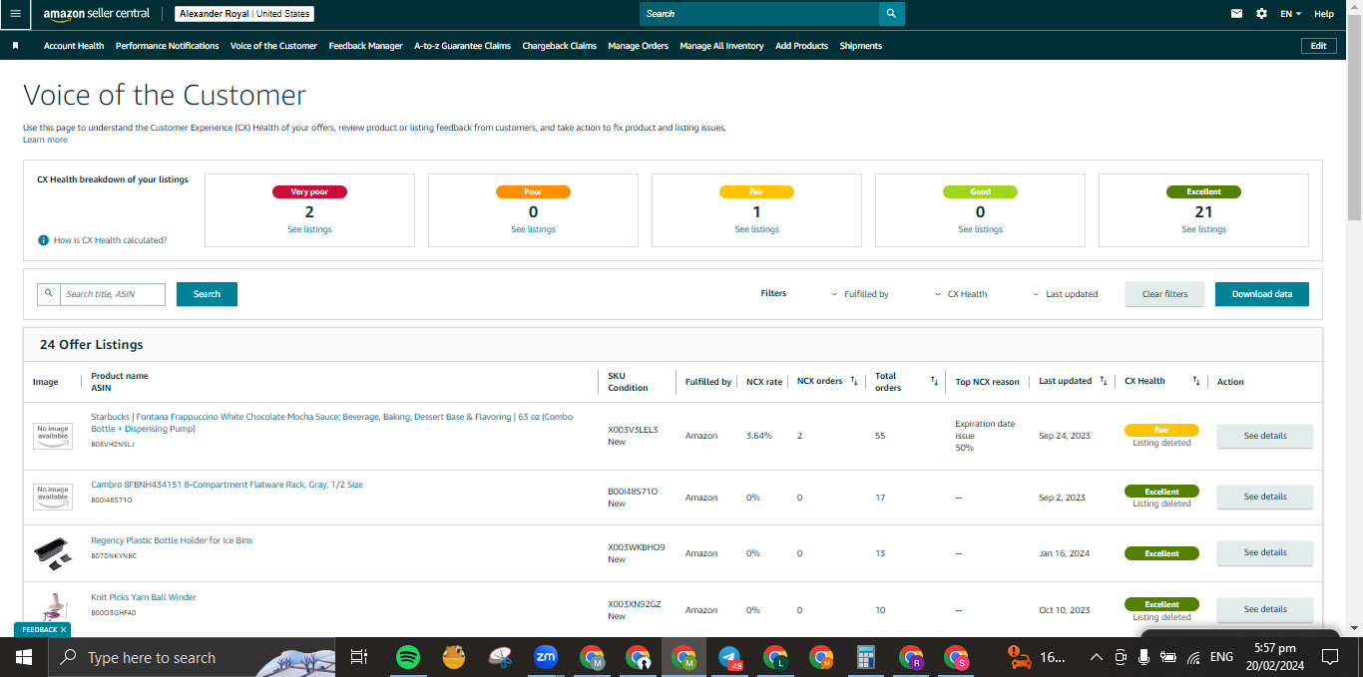Open the EN language dropdown
This screenshot has width=1363, height=677.
[x=1291, y=14]
